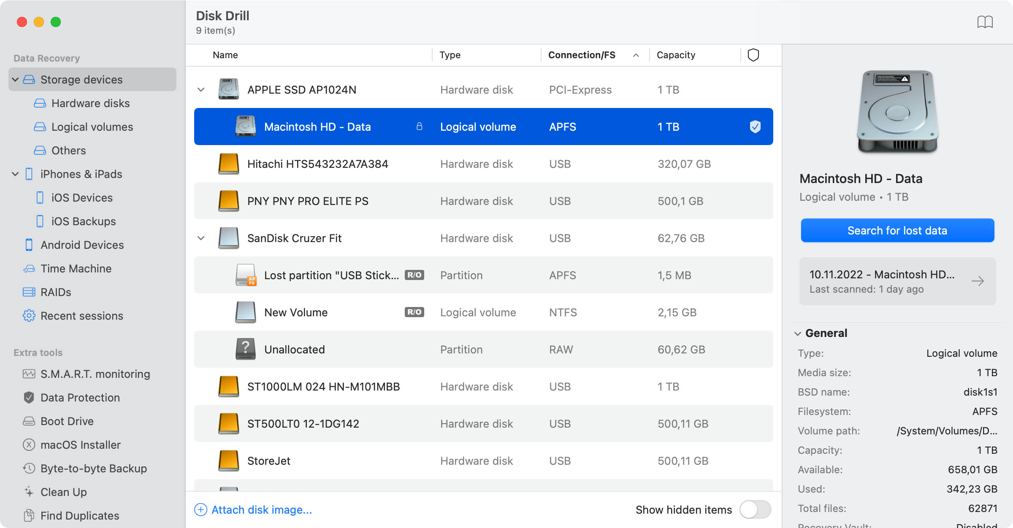
Task: Expand the iPhones & iPads section
Action: pyautogui.click(x=15, y=174)
